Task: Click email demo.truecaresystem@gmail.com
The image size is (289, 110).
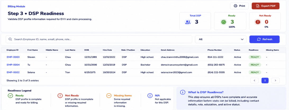Action: pyautogui.click(x=179, y=65)
